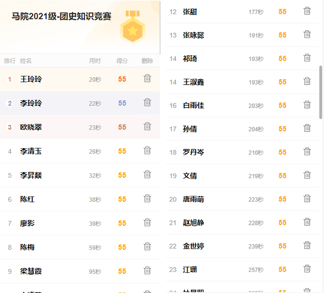Remove 欧晓翠's entry with trash icon
The height and width of the screenshot is (293, 324).
point(147,126)
